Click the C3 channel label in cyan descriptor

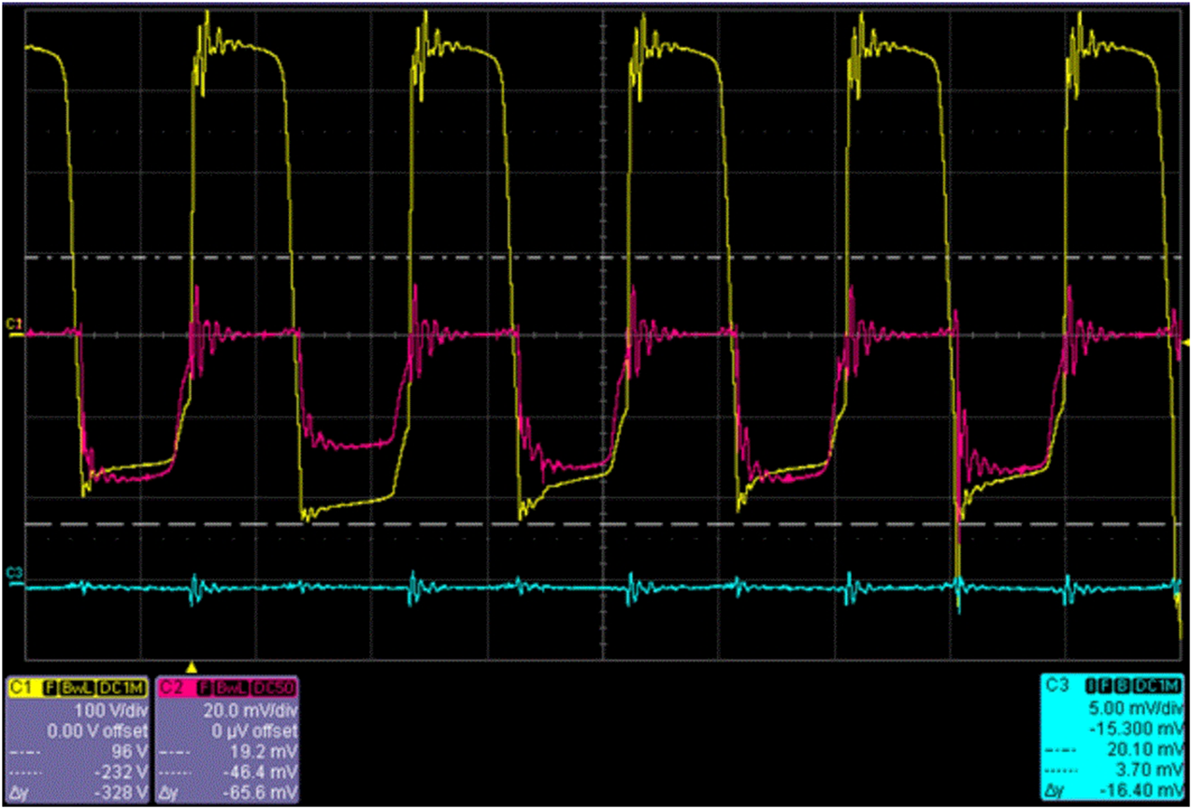coord(1057,686)
